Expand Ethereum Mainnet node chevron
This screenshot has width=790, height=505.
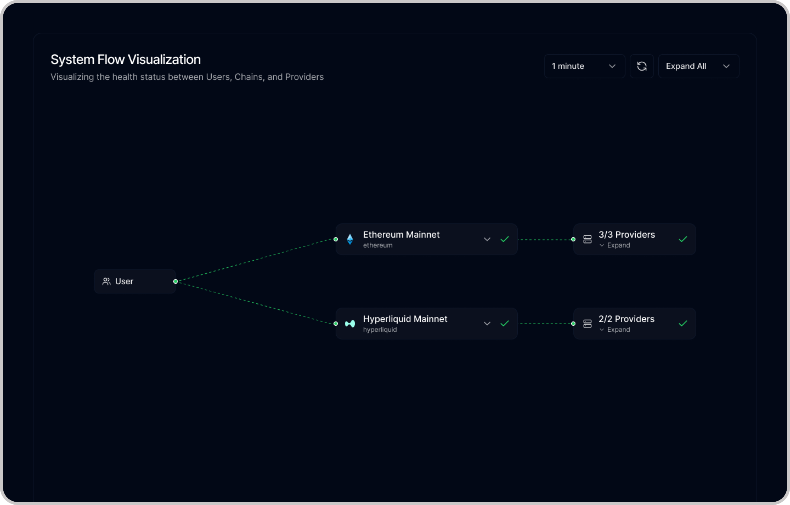[x=487, y=239]
